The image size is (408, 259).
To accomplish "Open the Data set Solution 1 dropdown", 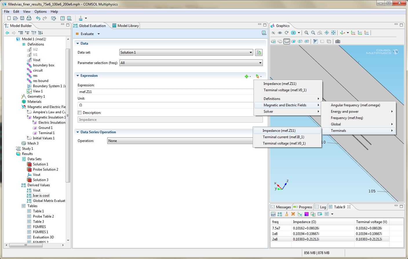I will tap(186, 52).
